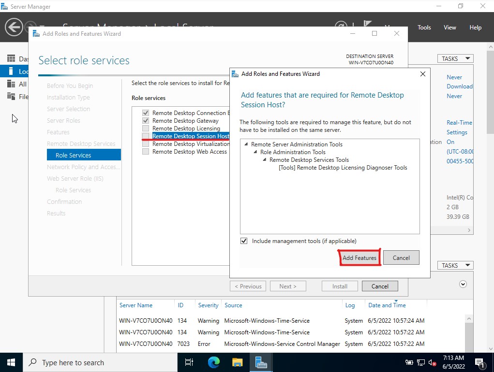Screen dimensions: 494x372
Task: Check Remote Desktop Web Access checkbox
Action: pyautogui.click(x=146, y=152)
